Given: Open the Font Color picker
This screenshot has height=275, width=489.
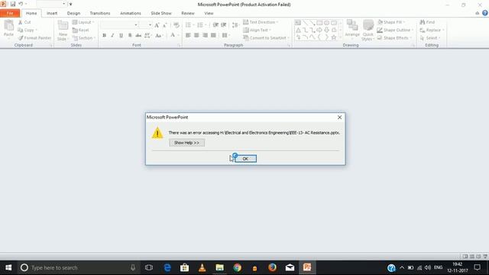Looking at the screenshot, I should (x=173, y=35).
